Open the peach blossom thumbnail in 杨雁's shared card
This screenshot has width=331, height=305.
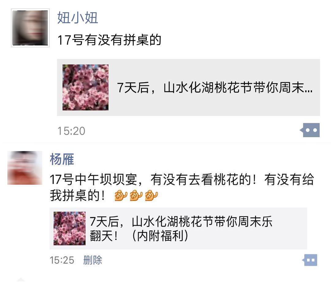coord(70,229)
